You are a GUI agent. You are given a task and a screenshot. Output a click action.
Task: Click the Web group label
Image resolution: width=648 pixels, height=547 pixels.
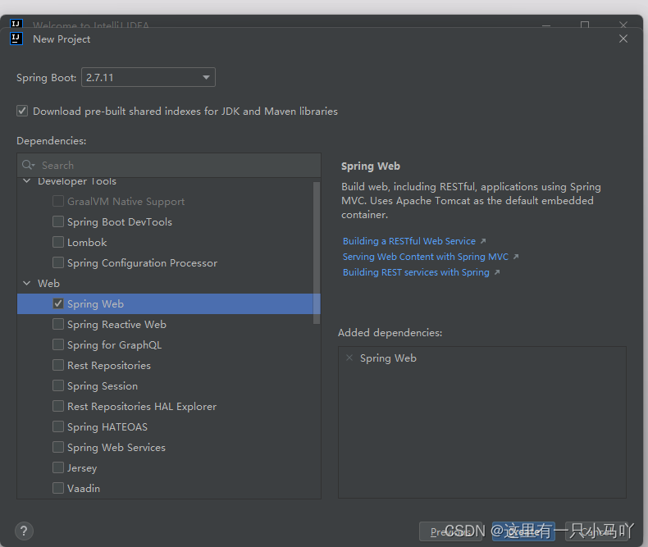[x=48, y=284]
